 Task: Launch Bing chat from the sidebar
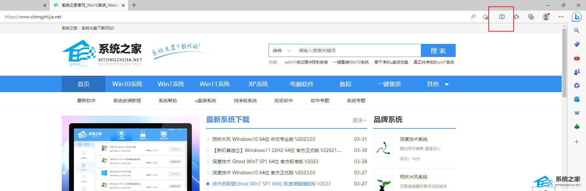tap(576, 17)
